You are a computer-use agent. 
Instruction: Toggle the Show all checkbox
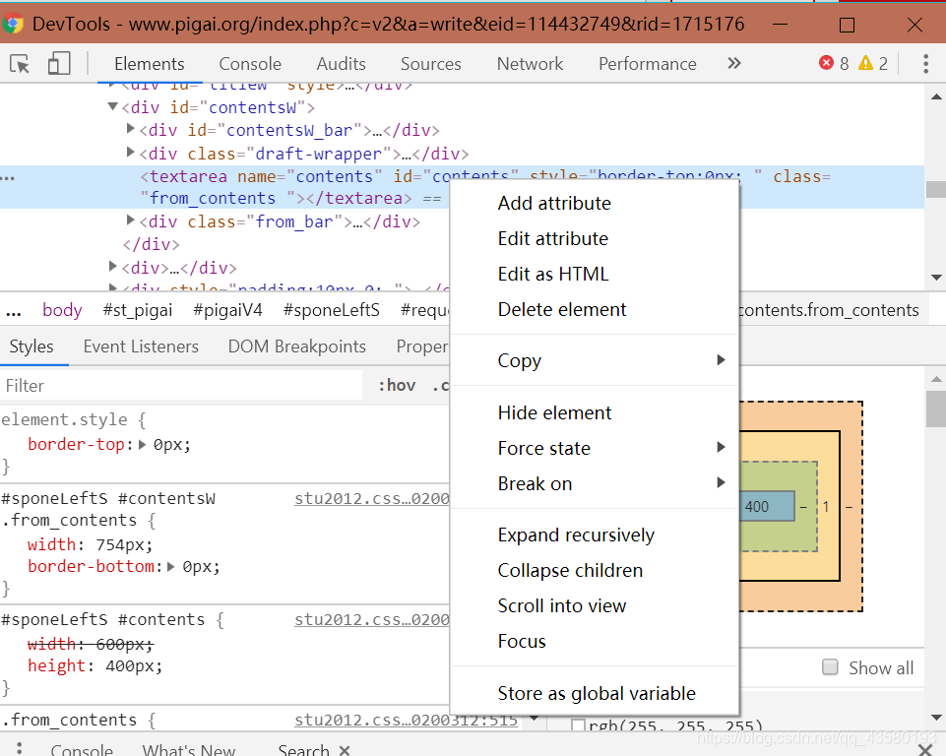point(830,666)
